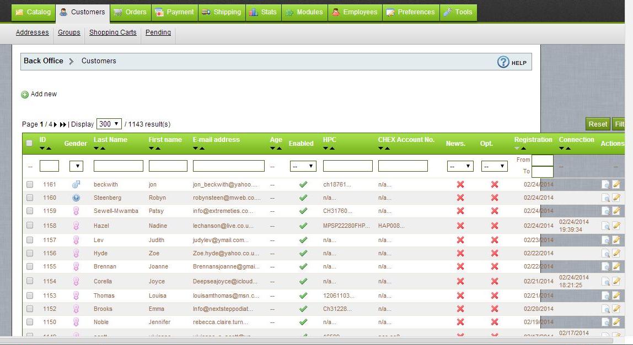This screenshot has height=345, width=633.
Task: Sort ID column ascending arrow
Action: tap(49, 149)
